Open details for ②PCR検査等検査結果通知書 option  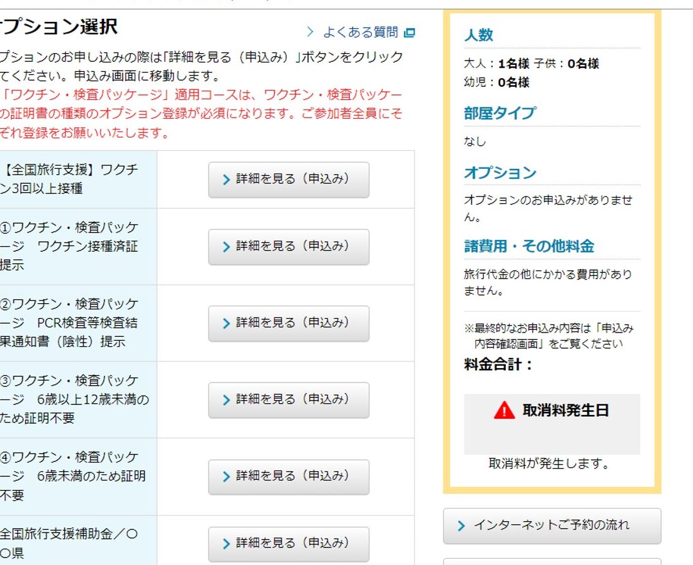pyautogui.click(x=289, y=324)
